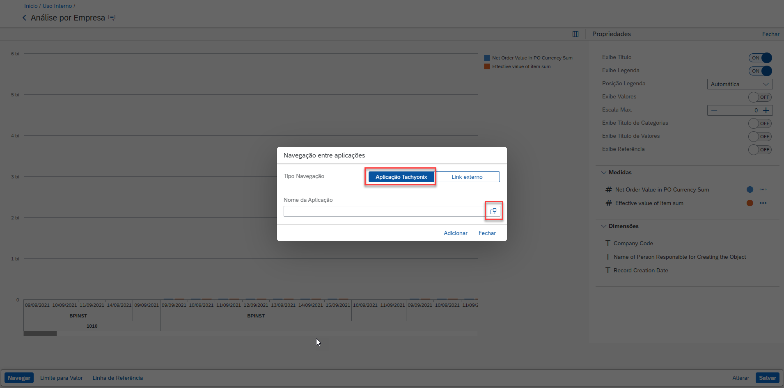
Task: Click the blue color dot for Net Order Value
Action: click(x=750, y=189)
